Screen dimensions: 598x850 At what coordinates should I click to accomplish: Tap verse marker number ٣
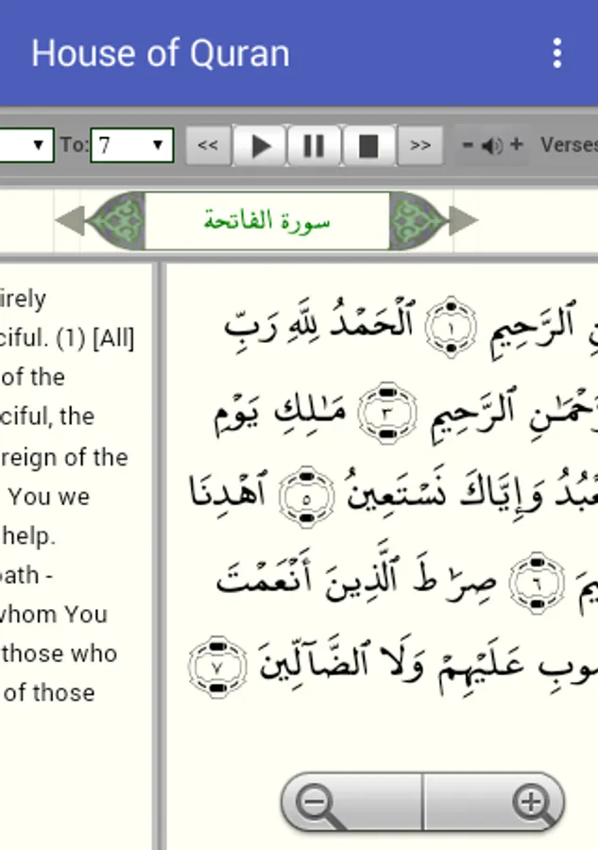pos(386,413)
